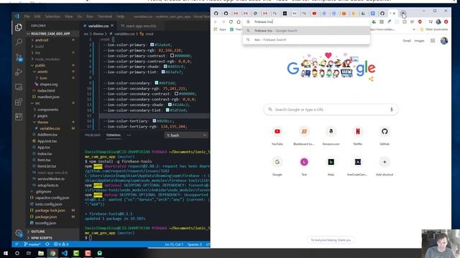The width and height of the screenshot is (460, 258).
Task: Open the File menu in VS Code
Action: (x=27, y=16)
